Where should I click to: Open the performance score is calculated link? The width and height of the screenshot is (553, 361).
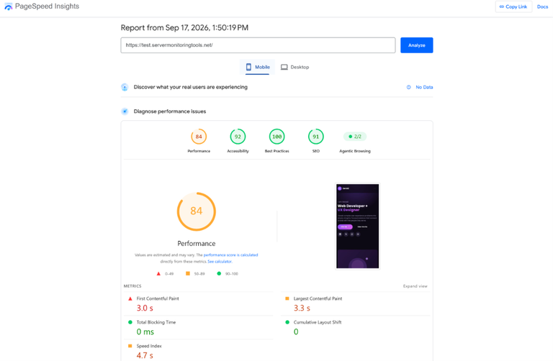(x=230, y=255)
